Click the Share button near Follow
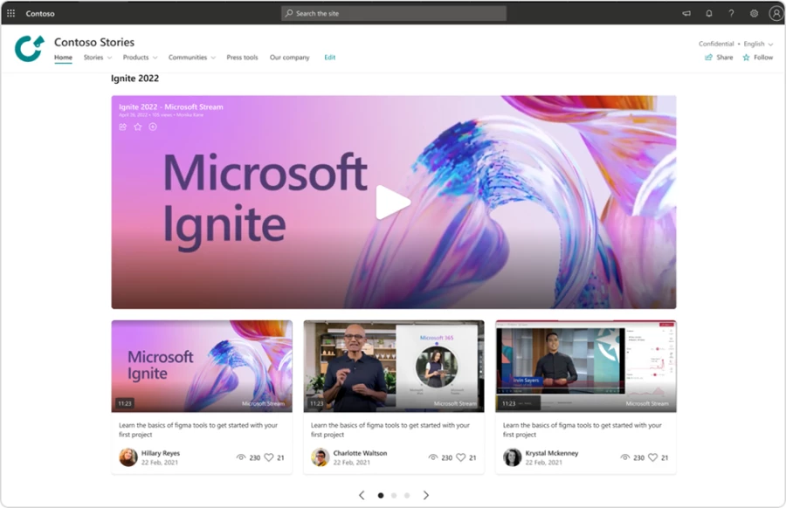The width and height of the screenshot is (786, 508). (x=718, y=57)
